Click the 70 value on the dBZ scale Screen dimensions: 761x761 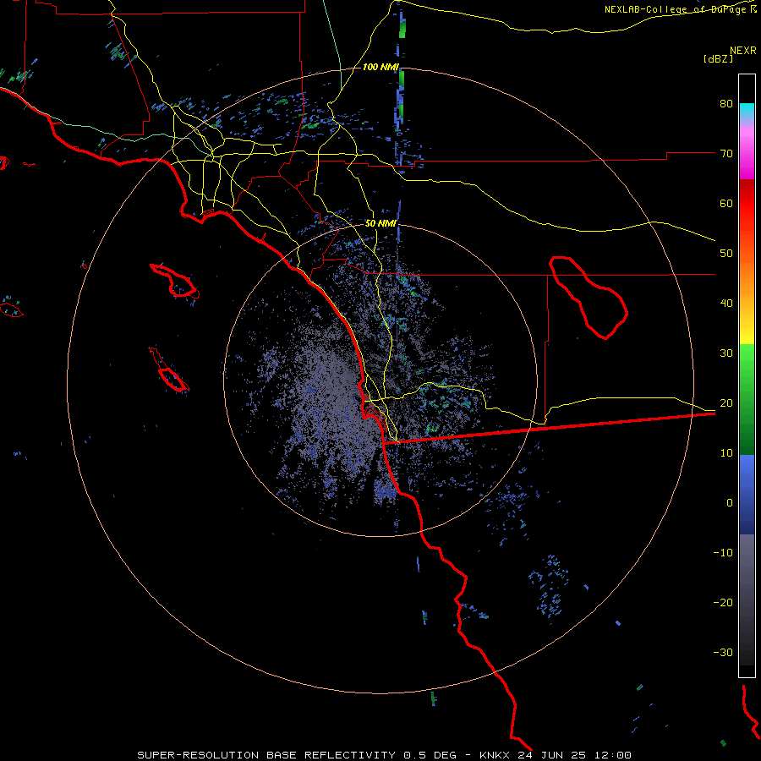pyautogui.click(x=726, y=154)
